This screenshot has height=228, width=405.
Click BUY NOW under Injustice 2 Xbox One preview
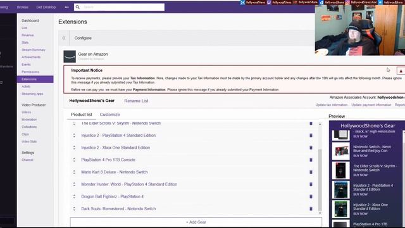pos(360,214)
